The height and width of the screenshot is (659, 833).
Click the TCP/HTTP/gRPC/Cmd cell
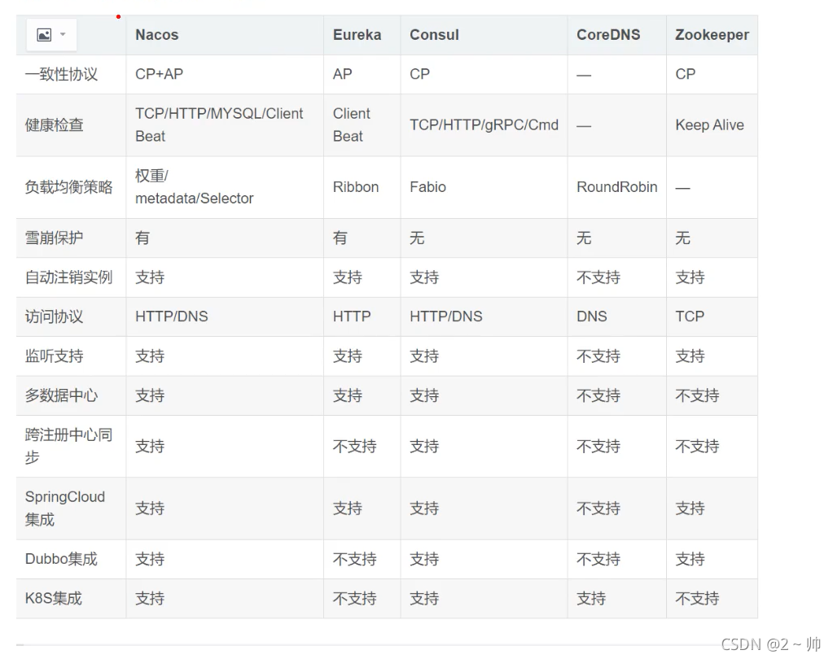tap(484, 125)
